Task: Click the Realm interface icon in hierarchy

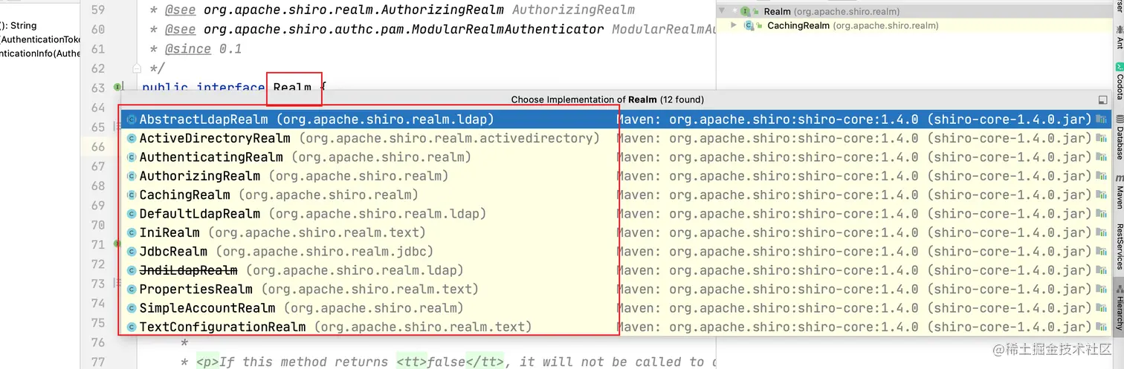Action: 746,12
